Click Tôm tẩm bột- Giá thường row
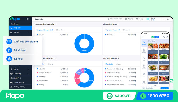Image resolution: width=178 pixels, height=102 pixels. [120, 69]
